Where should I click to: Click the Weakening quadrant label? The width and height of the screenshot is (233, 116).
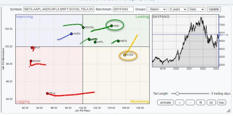point(140,101)
